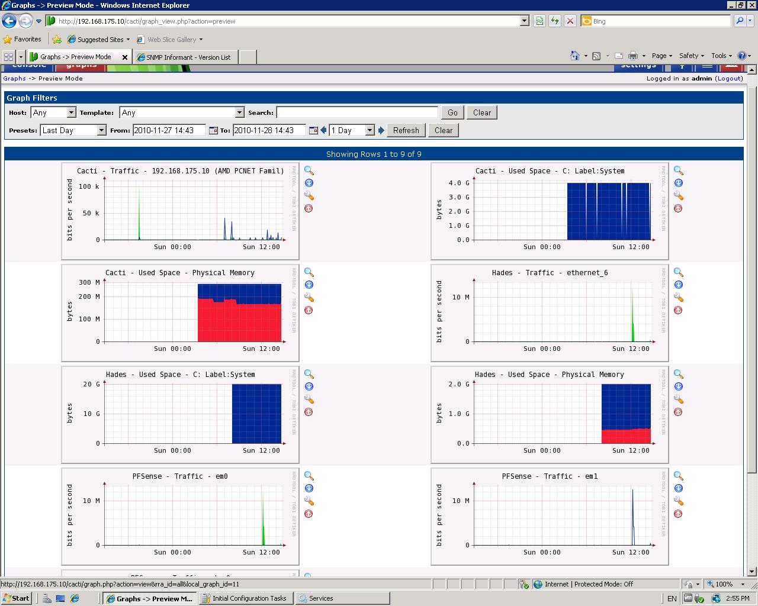The height and width of the screenshot is (606, 758).
Task: Export CSV for PFSense Traffic em0 graph
Action: (x=309, y=488)
